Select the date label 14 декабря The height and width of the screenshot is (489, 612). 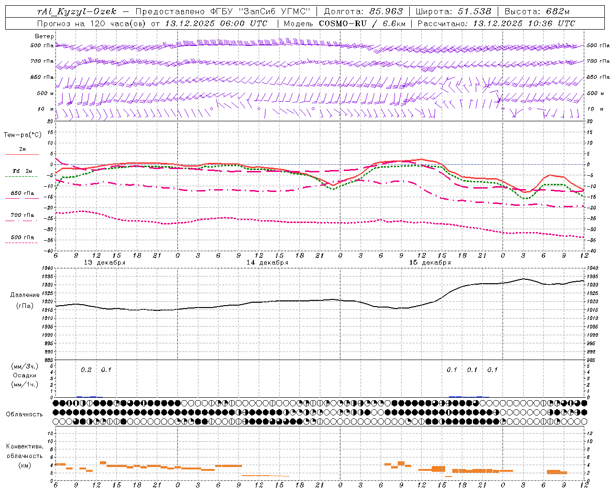[x=267, y=263]
